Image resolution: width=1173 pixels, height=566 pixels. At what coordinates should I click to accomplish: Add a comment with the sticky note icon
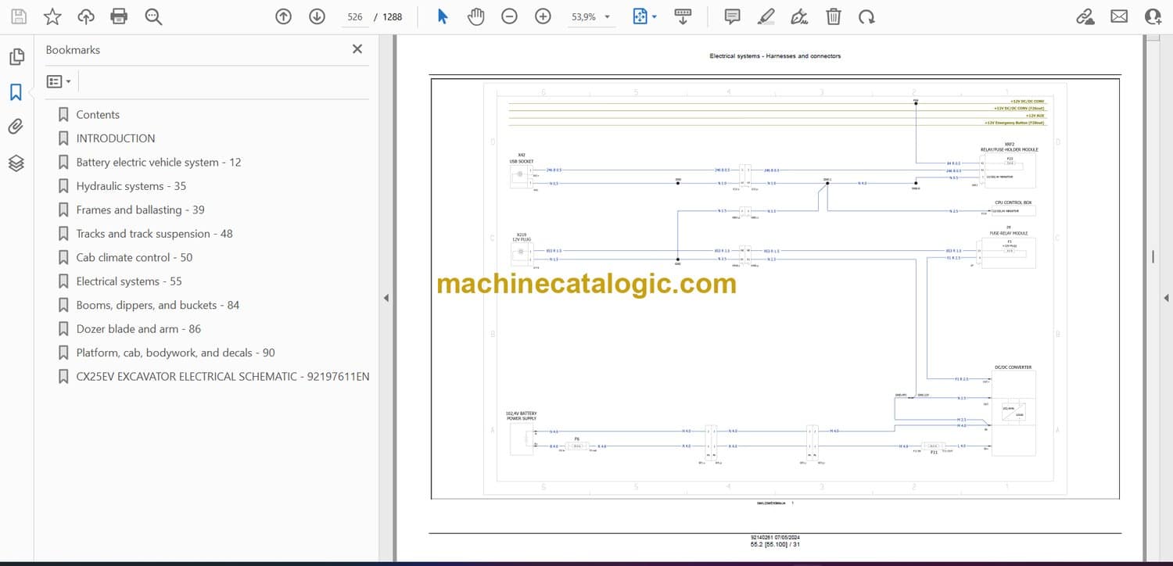tap(732, 16)
